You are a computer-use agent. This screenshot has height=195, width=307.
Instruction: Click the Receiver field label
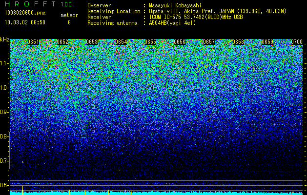[x=99, y=17]
